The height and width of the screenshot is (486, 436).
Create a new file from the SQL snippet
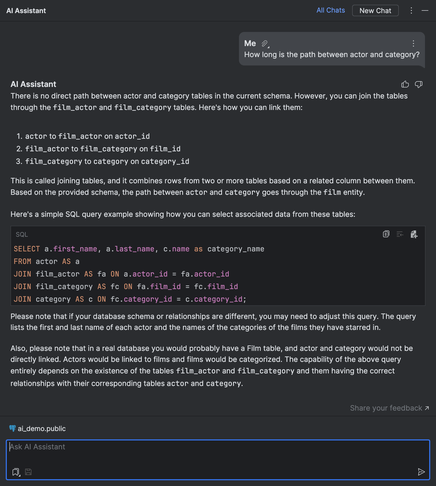(415, 234)
